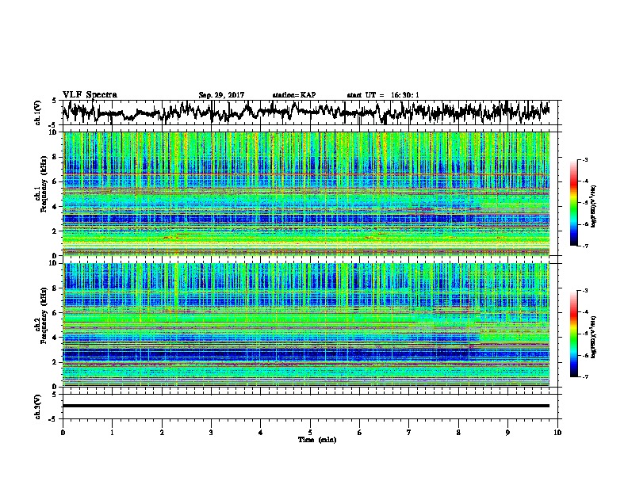The width and height of the screenshot is (628, 485).
Task: Click the "8" tick on ch.2 frequency axis
Action: (x=56, y=288)
